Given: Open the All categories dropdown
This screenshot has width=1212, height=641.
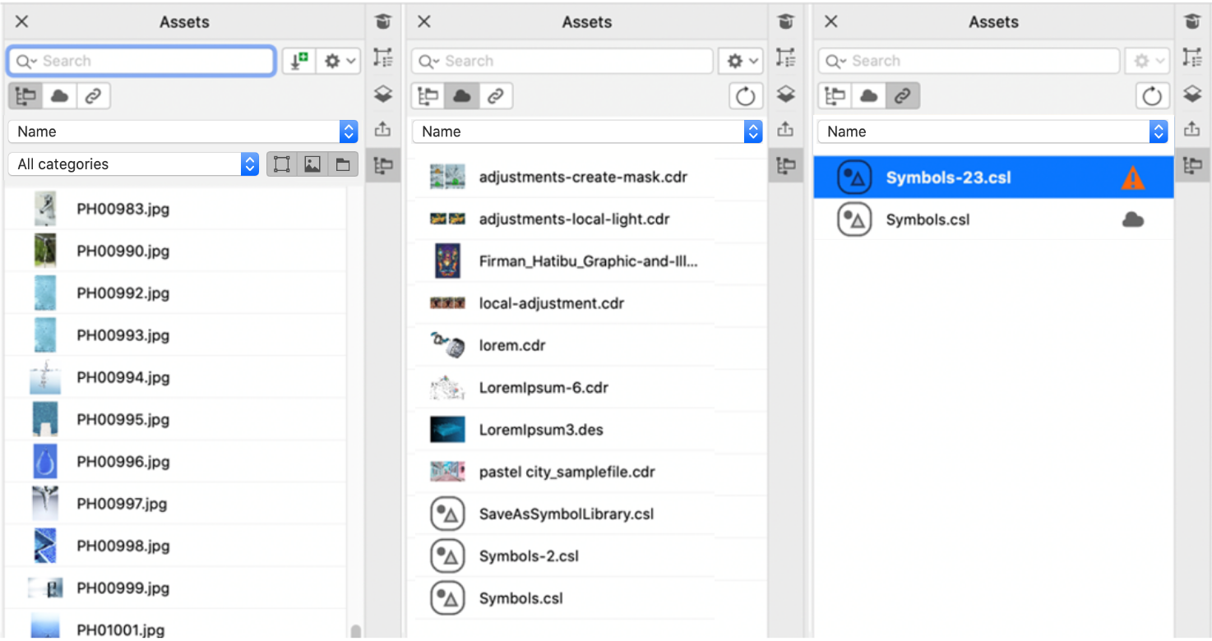Looking at the screenshot, I should (x=137, y=164).
